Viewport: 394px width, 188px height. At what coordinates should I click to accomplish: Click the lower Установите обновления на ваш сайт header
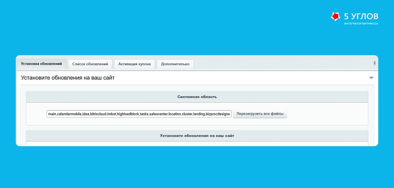click(x=197, y=136)
